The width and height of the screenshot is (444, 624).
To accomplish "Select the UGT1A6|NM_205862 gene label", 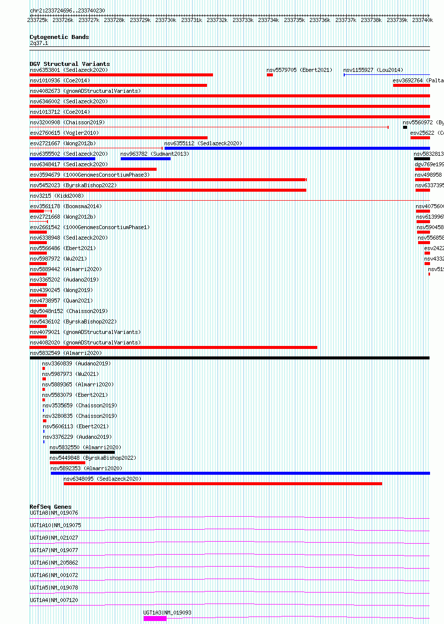I will click(x=54, y=563).
